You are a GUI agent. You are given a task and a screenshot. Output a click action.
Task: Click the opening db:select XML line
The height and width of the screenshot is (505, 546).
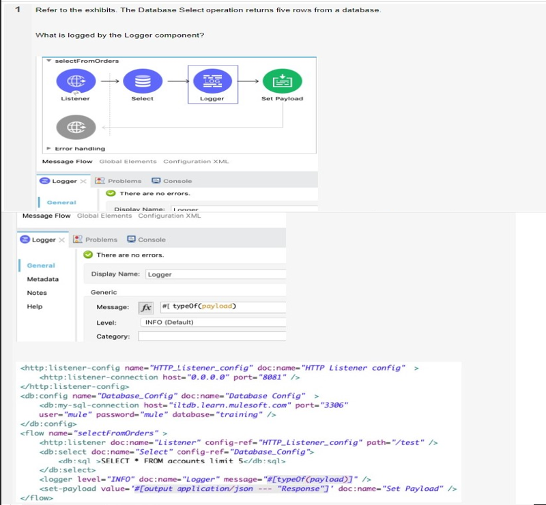pos(177,452)
